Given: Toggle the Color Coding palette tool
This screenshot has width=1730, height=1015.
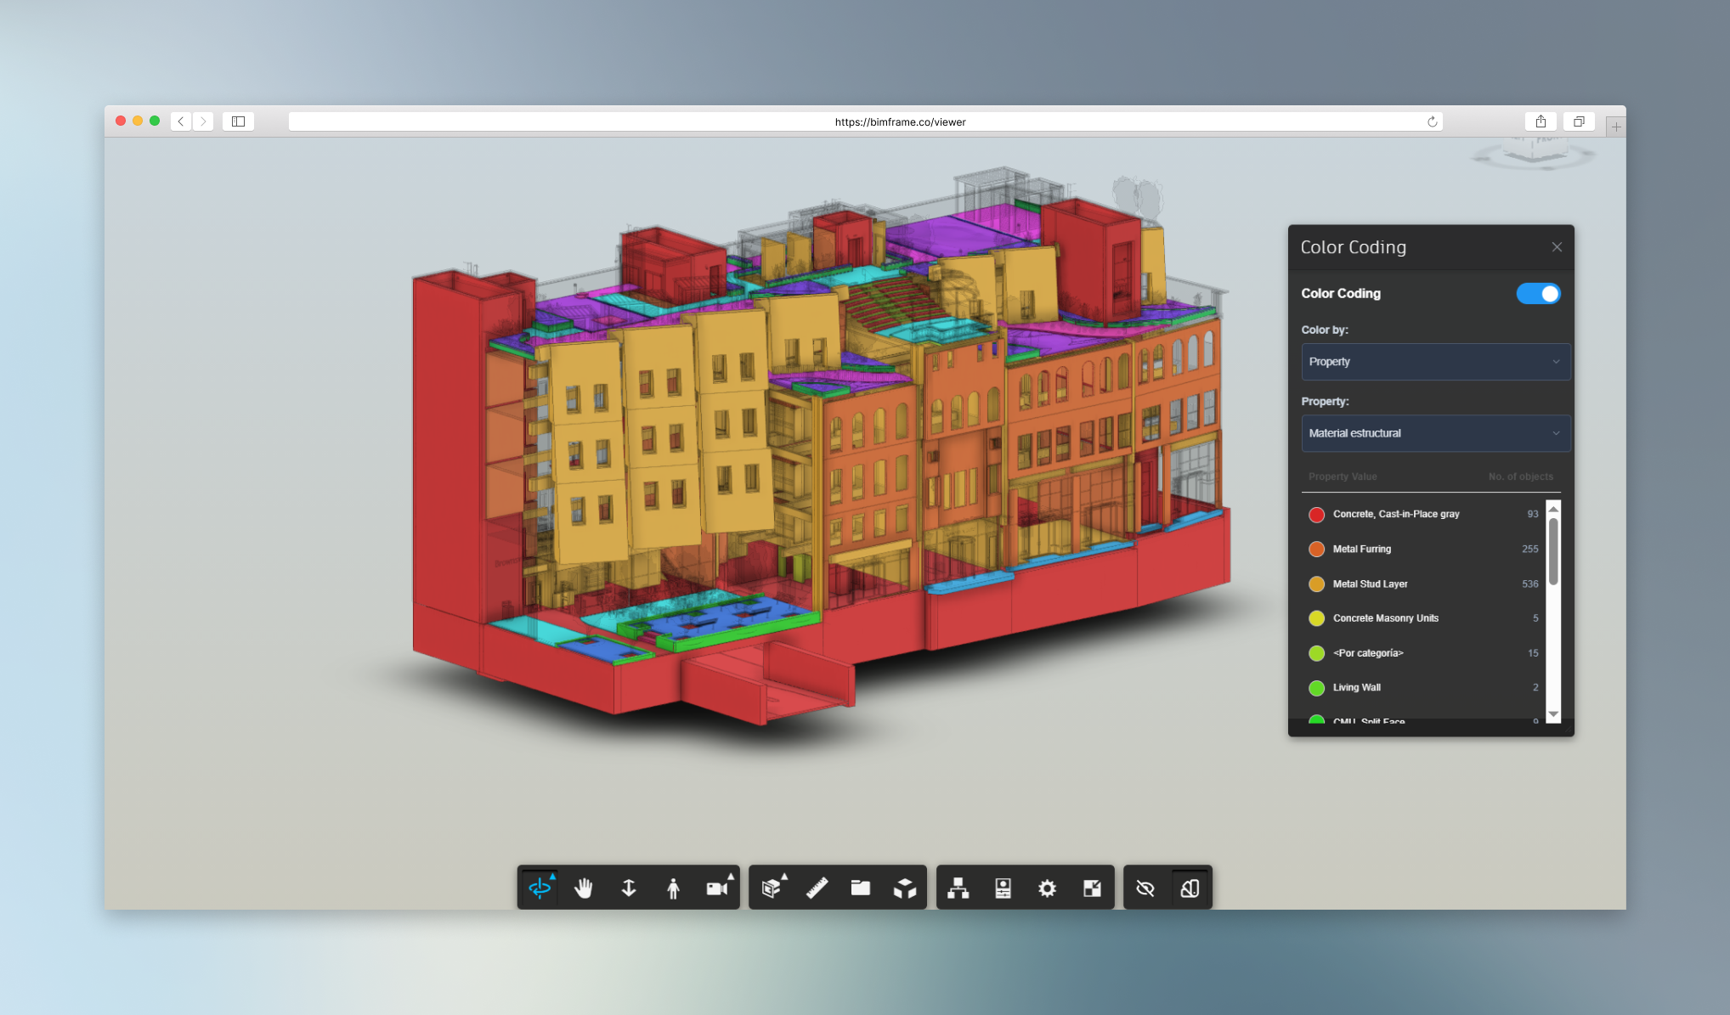Looking at the screenshot, I should [x=1190, y=888].
